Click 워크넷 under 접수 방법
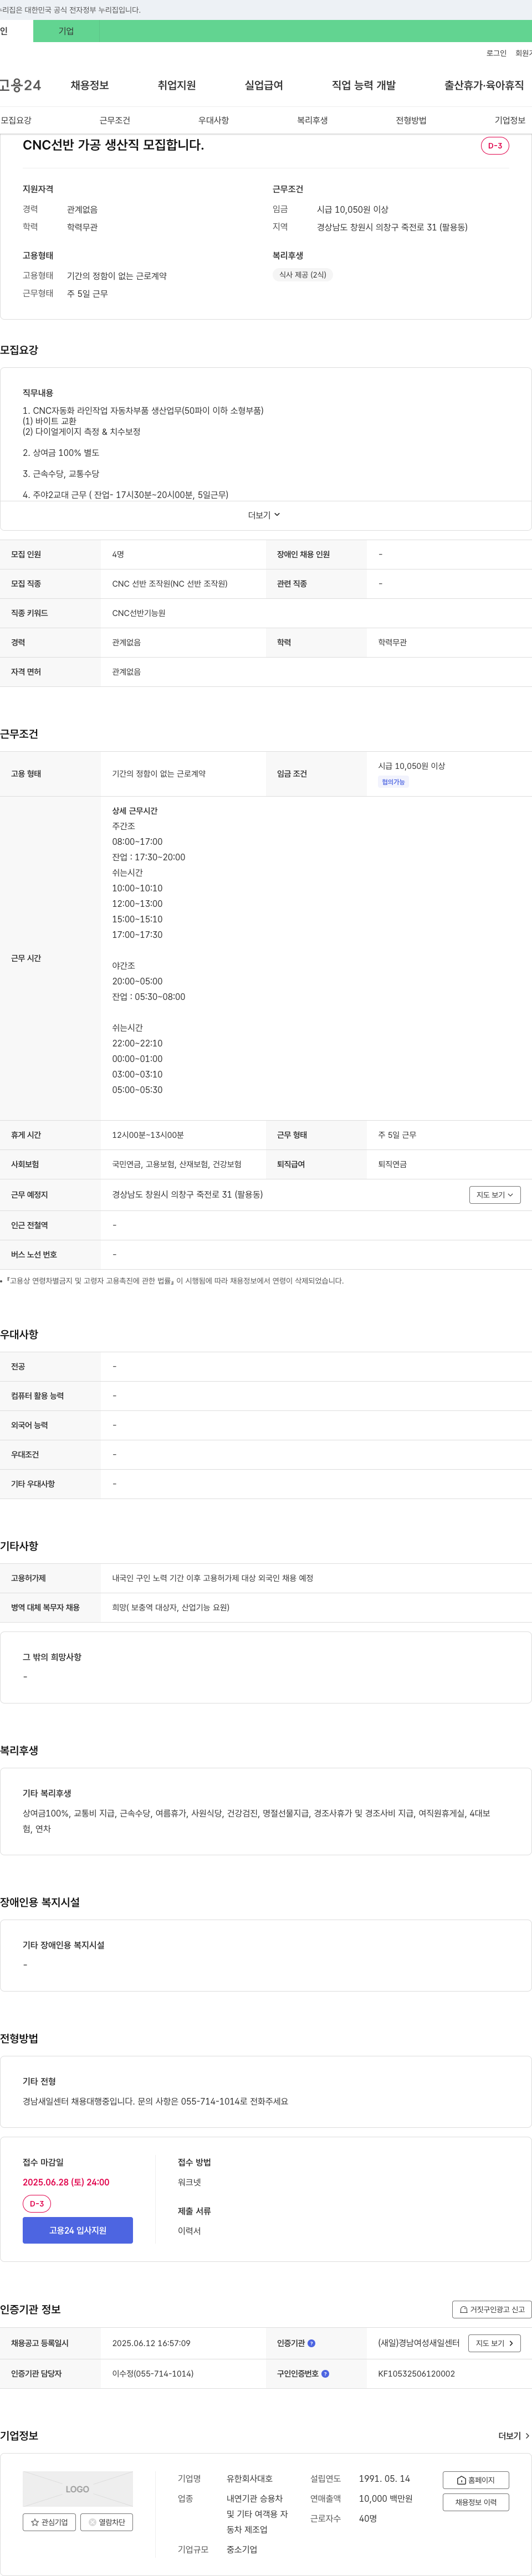532x2576 pixels. 189,2182
